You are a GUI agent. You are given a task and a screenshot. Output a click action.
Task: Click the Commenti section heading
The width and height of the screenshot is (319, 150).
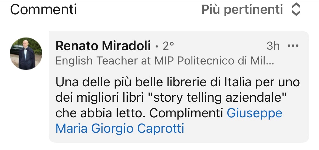point(44,10)
